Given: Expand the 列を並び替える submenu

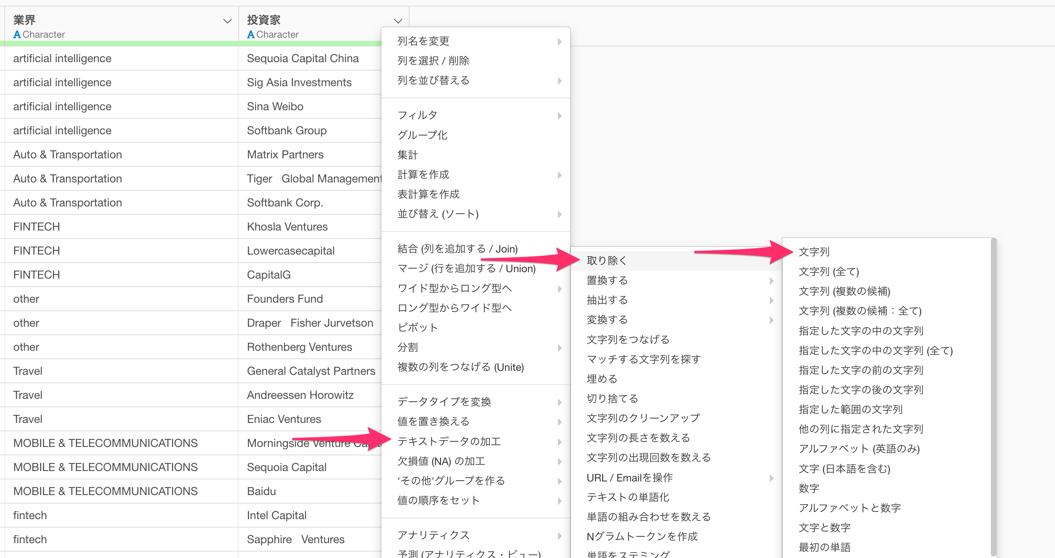Looking at the screenshot, I should pyautogui.click(x=475, y=80).
